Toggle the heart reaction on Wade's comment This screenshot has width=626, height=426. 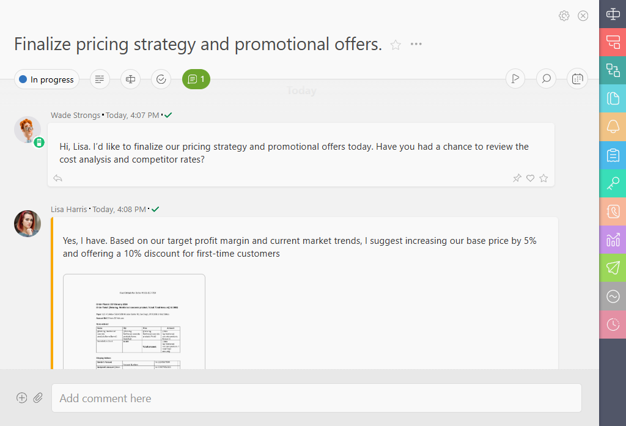pos(530,178)
